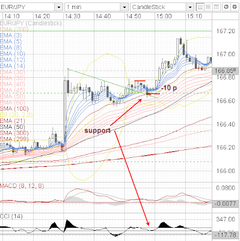
Task: Click the CCI value tag -117.78
Action: pyautogui.click(x=226, y=234)
